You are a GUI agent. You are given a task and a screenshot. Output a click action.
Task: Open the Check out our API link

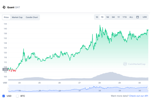click(x=139, y=96)
